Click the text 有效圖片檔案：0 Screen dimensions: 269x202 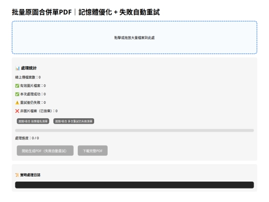click(x=33, y=86)
